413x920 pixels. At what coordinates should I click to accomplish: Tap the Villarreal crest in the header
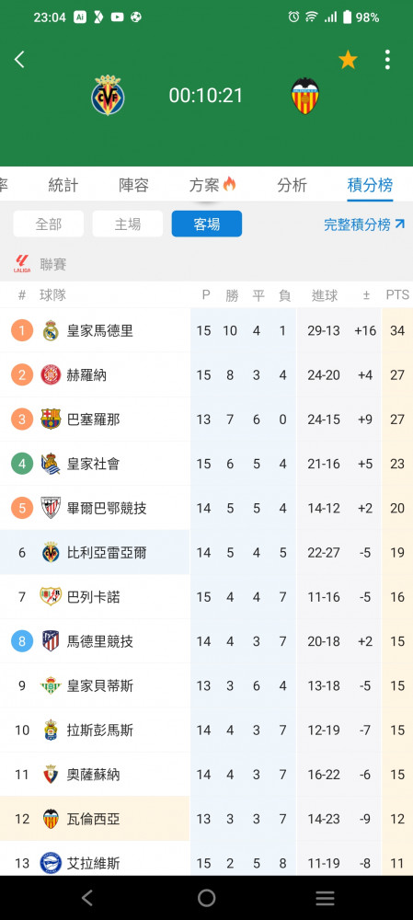[x=108, y=95]
